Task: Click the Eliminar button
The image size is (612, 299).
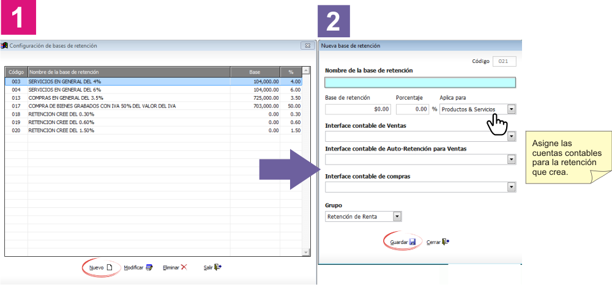Action: click(175, 267)
